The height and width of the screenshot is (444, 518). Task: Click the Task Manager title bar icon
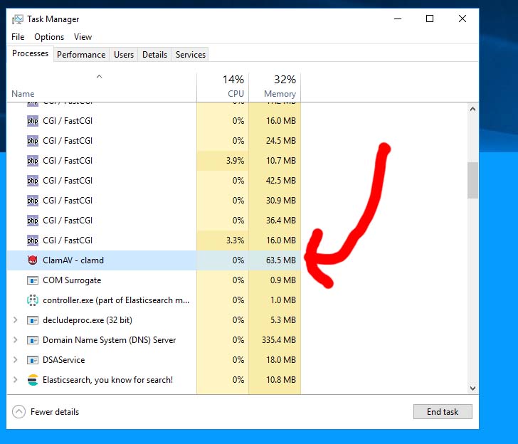pyautogui.click(x=18, y=19)
